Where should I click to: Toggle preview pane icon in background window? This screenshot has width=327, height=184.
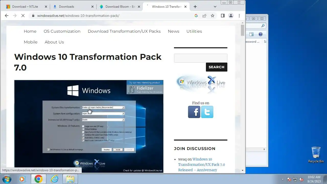(x=251, y=34)
